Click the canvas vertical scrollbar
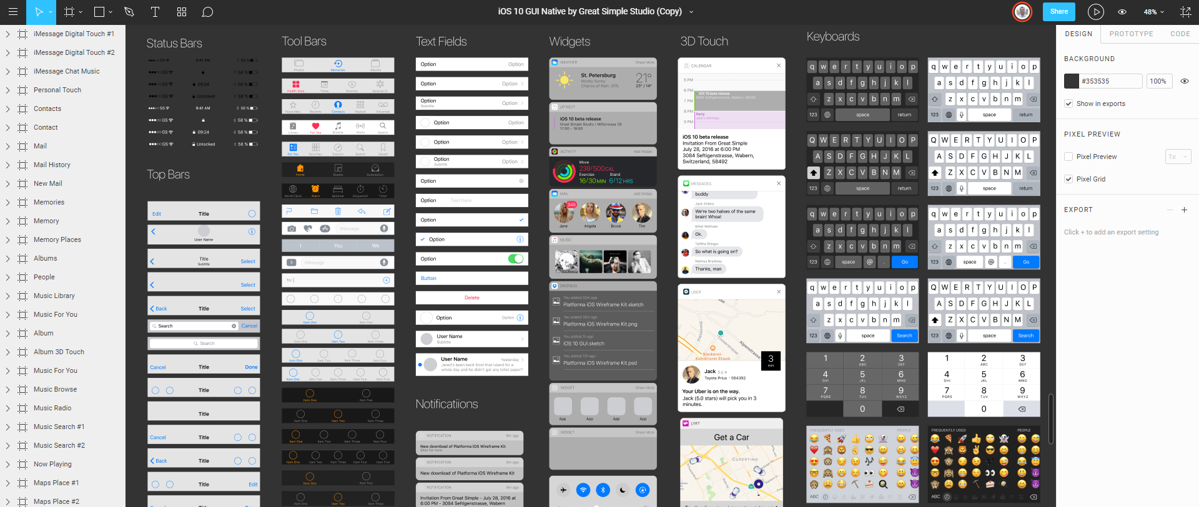This screenshot has width=1199, height=507. click(1051, 418)
